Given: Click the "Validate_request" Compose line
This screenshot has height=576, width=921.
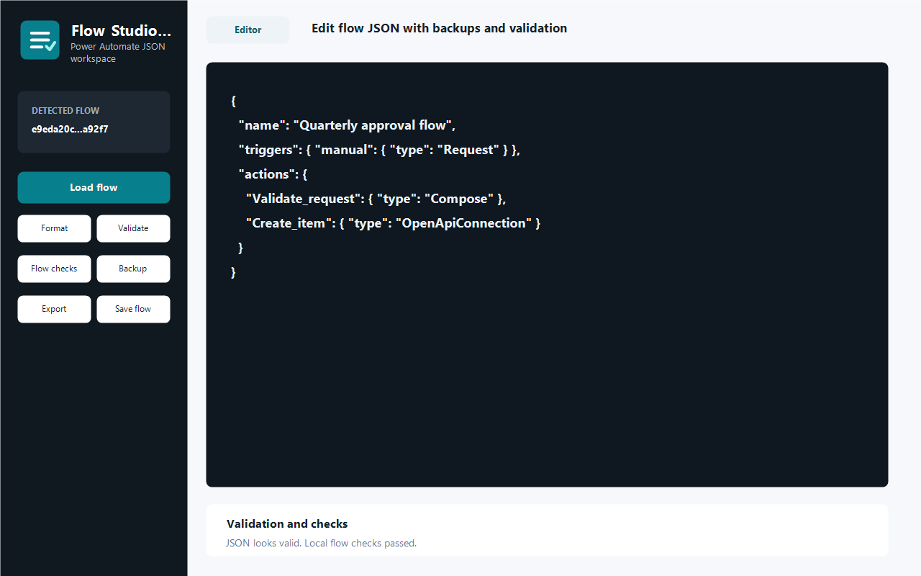Looking at the screenshot, I should coord(376,199).
